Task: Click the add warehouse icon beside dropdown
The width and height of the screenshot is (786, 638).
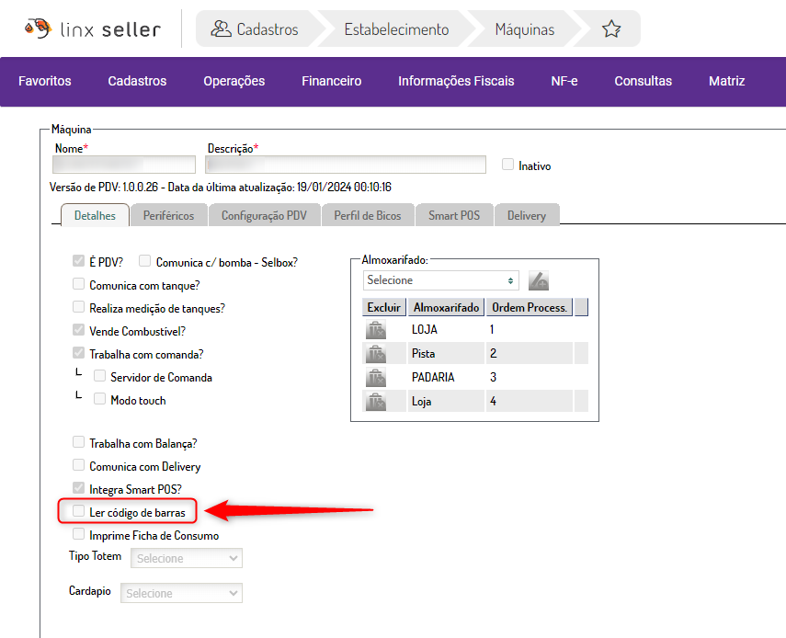Action: pyautogui.click(x=539, y=280)
